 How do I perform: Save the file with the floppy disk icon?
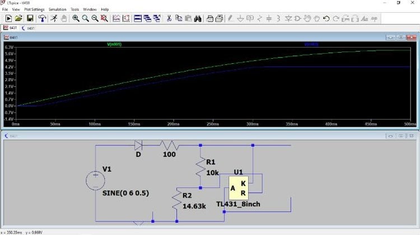tap(30, 18)
